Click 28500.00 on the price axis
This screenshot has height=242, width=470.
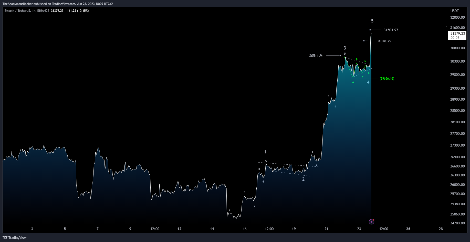(457, 111)
